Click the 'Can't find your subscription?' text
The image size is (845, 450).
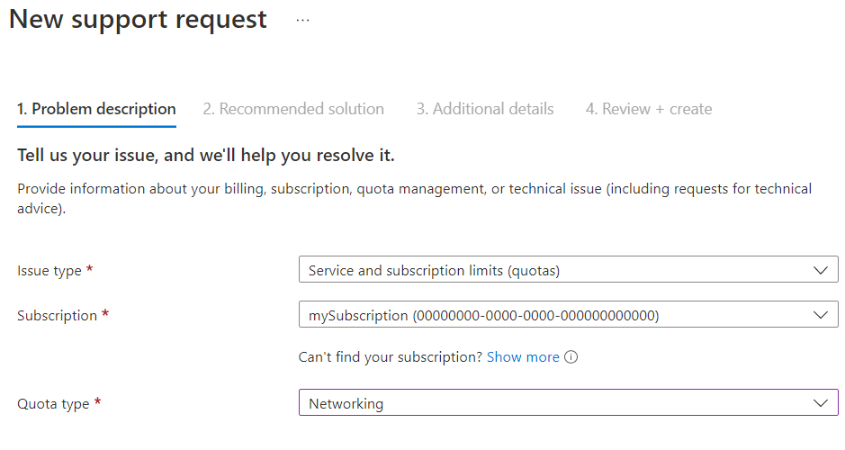(x=391, y=357)
